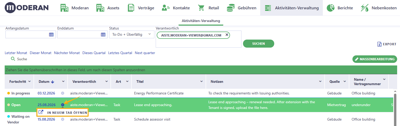Image resolution: width=400 pixels, height=126 pixels.
Task: Click the gear icon in In progress row
Action: click(63, 93)
